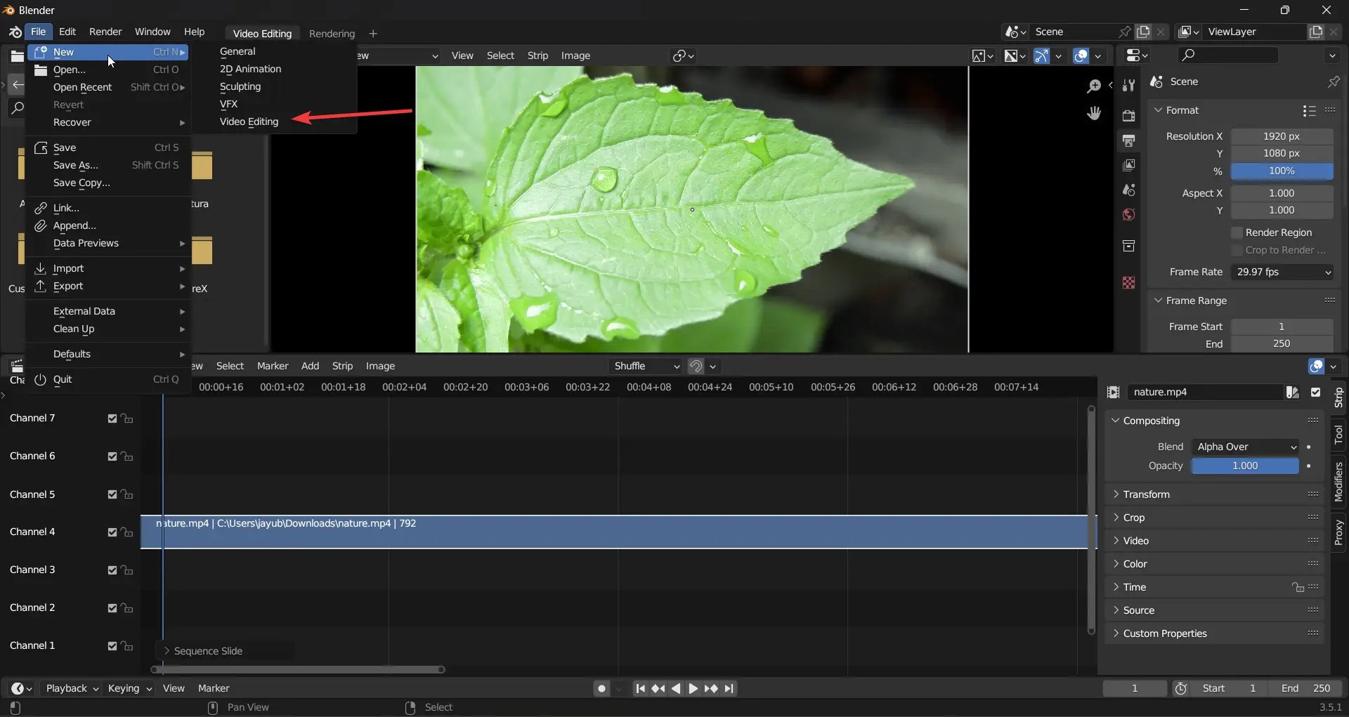Viewport: 1349px width, 717px height.
Task: Jump to the last frame with skip-end control
Action: 729,688
